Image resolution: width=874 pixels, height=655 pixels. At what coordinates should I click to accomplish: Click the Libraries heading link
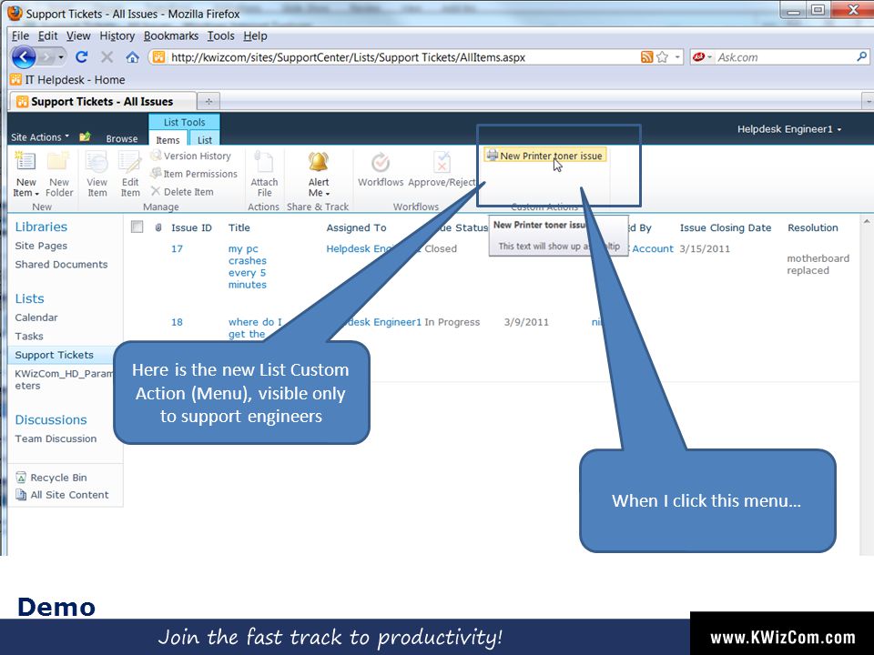pyautogui.click(x=41, y=227)
